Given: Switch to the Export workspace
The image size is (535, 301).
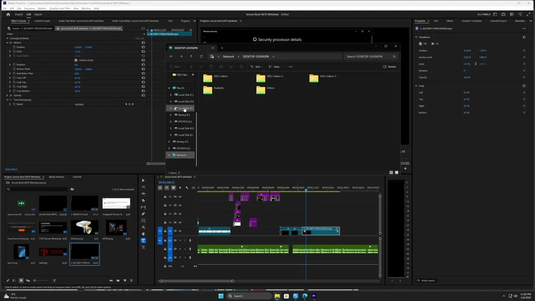Looking at the screenshot, I should click(x=38, y=14).
